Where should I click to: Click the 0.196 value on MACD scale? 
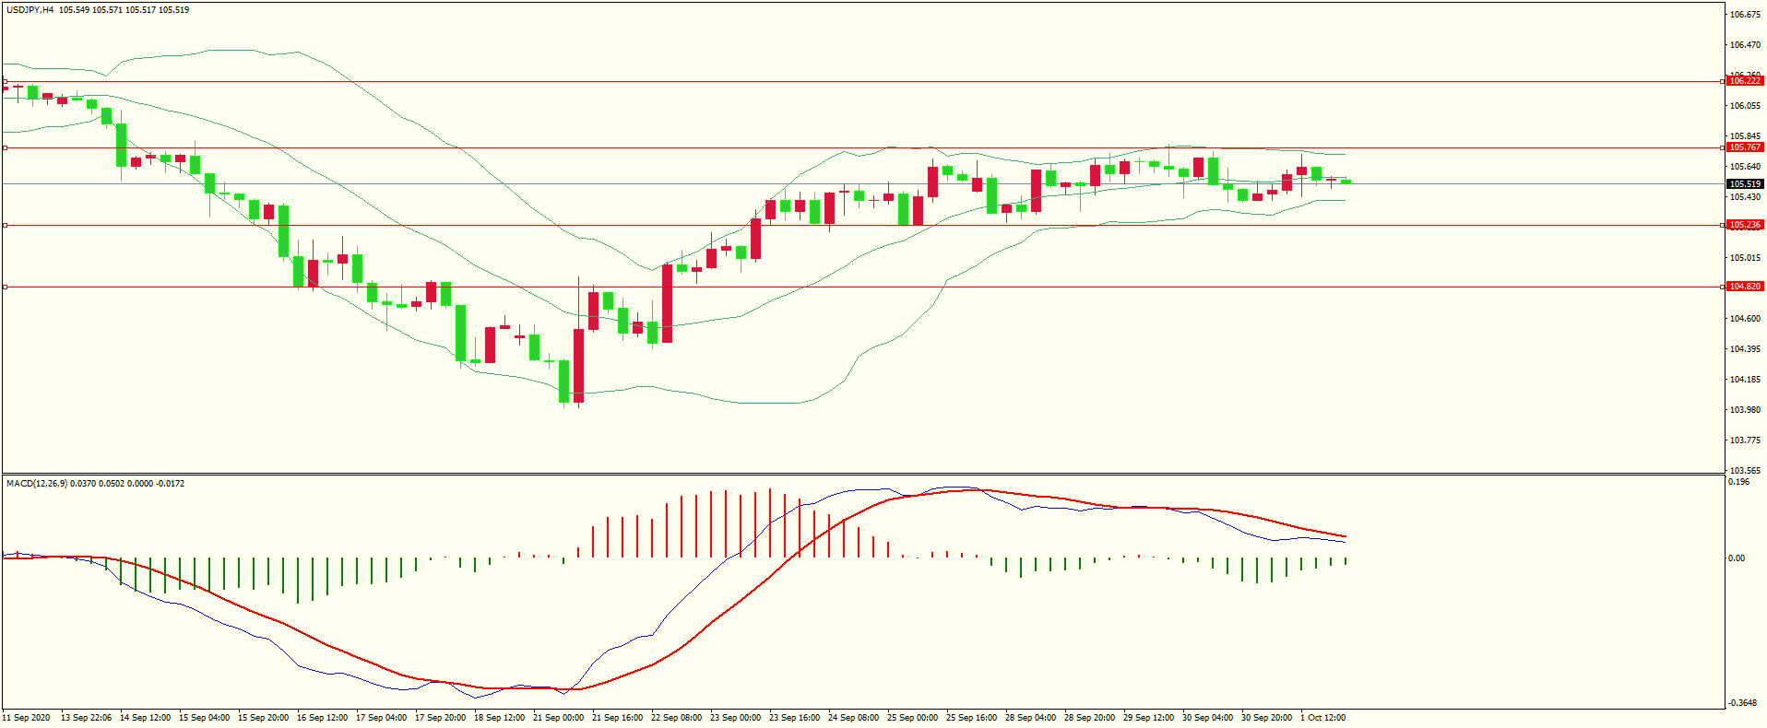[1738, 482]
